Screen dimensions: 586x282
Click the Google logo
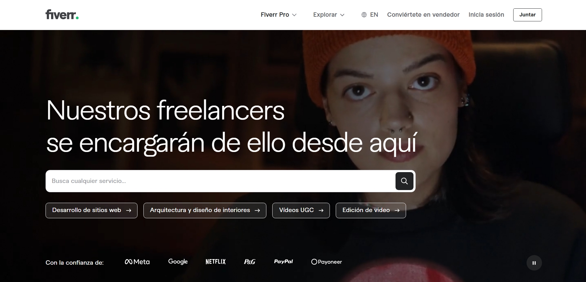pyautogui.click(x=178, y=262)
